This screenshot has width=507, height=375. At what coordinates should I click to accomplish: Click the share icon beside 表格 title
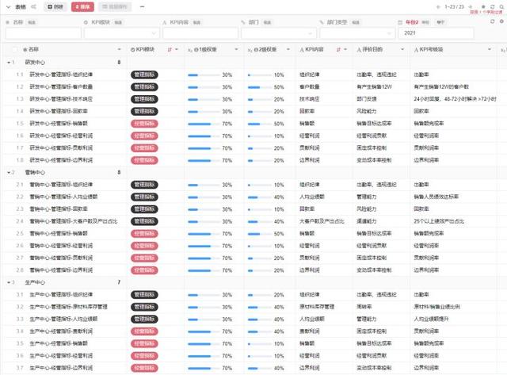(x=33, y=7)
